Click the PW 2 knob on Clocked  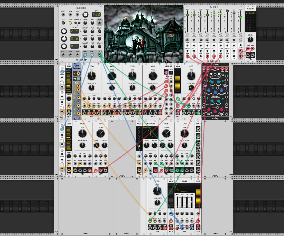[x=92, y=39]
